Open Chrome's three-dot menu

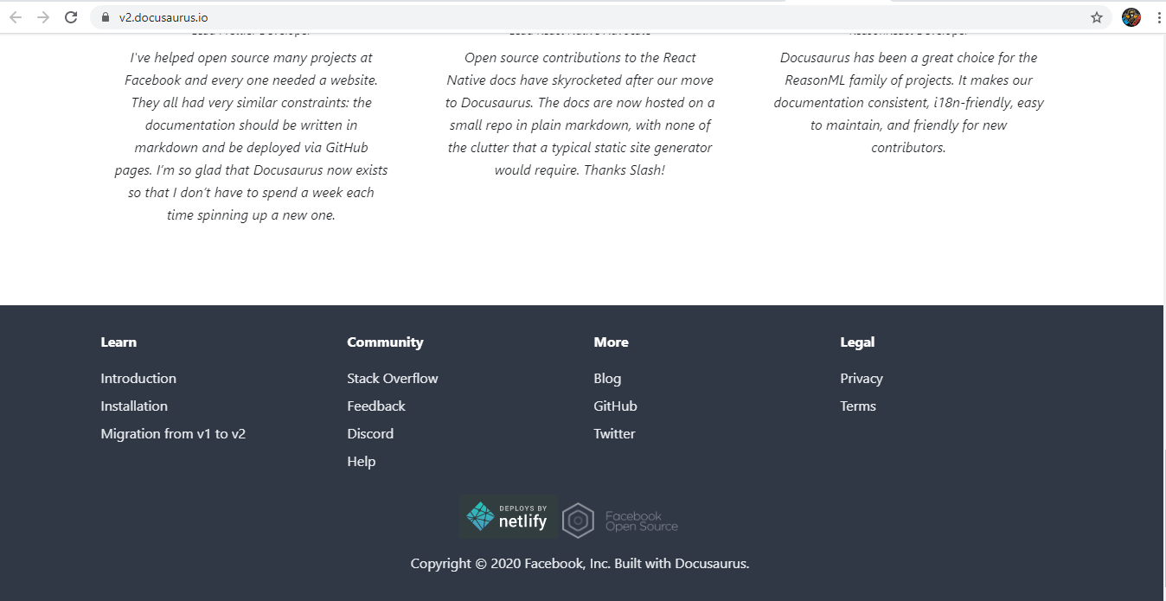tap(1159, 16)
